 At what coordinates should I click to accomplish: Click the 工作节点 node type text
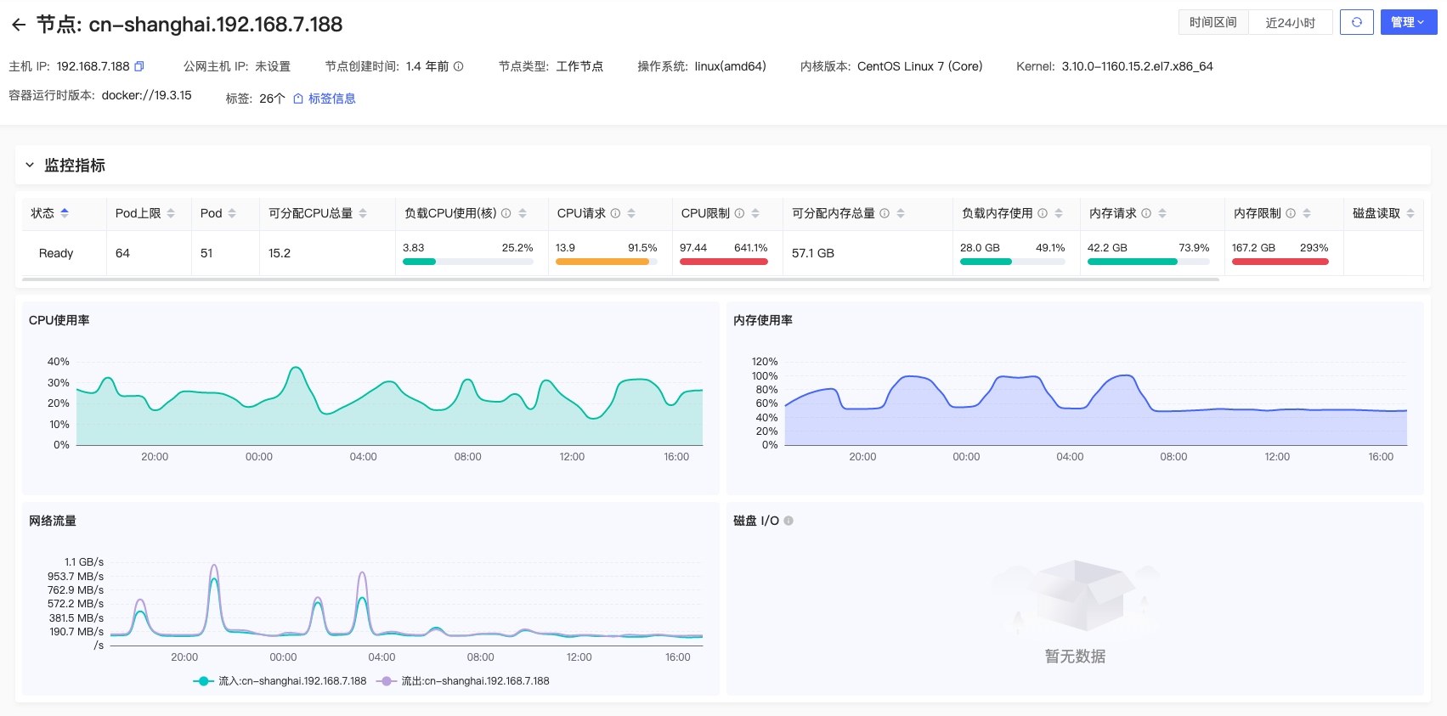pos(579,66)
